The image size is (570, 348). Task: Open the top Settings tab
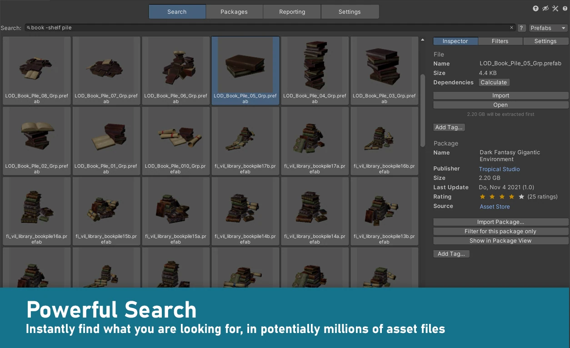point(350,12)
